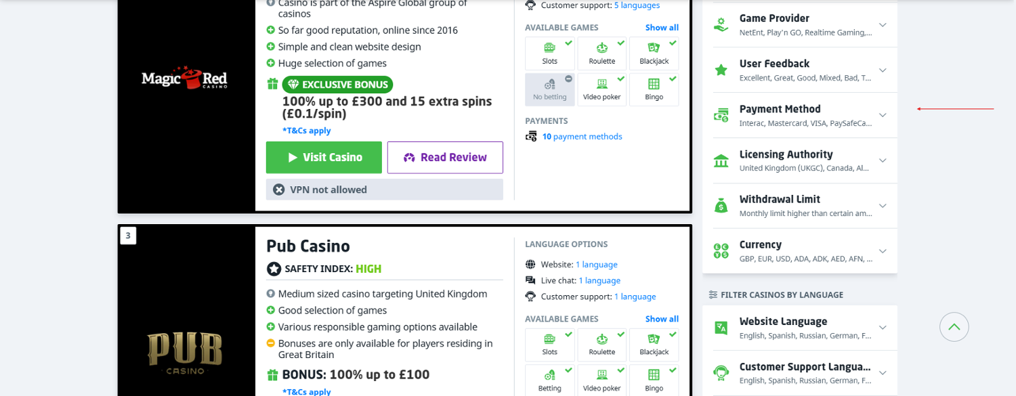Open the 10 payment methods link
The image size is (1016, 396).
pos(582,137)
